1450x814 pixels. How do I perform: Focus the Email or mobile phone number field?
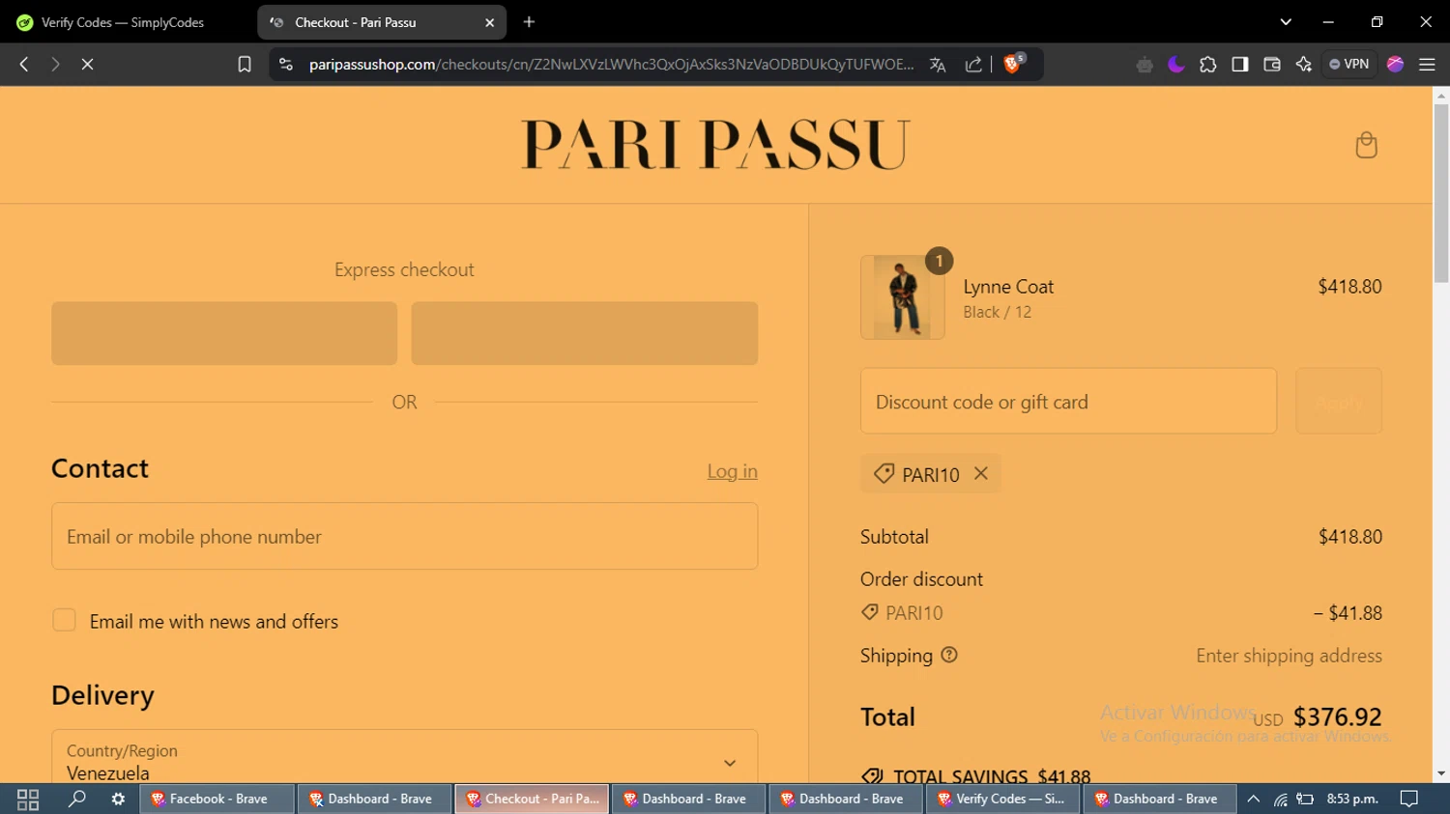tap(404, 536)
